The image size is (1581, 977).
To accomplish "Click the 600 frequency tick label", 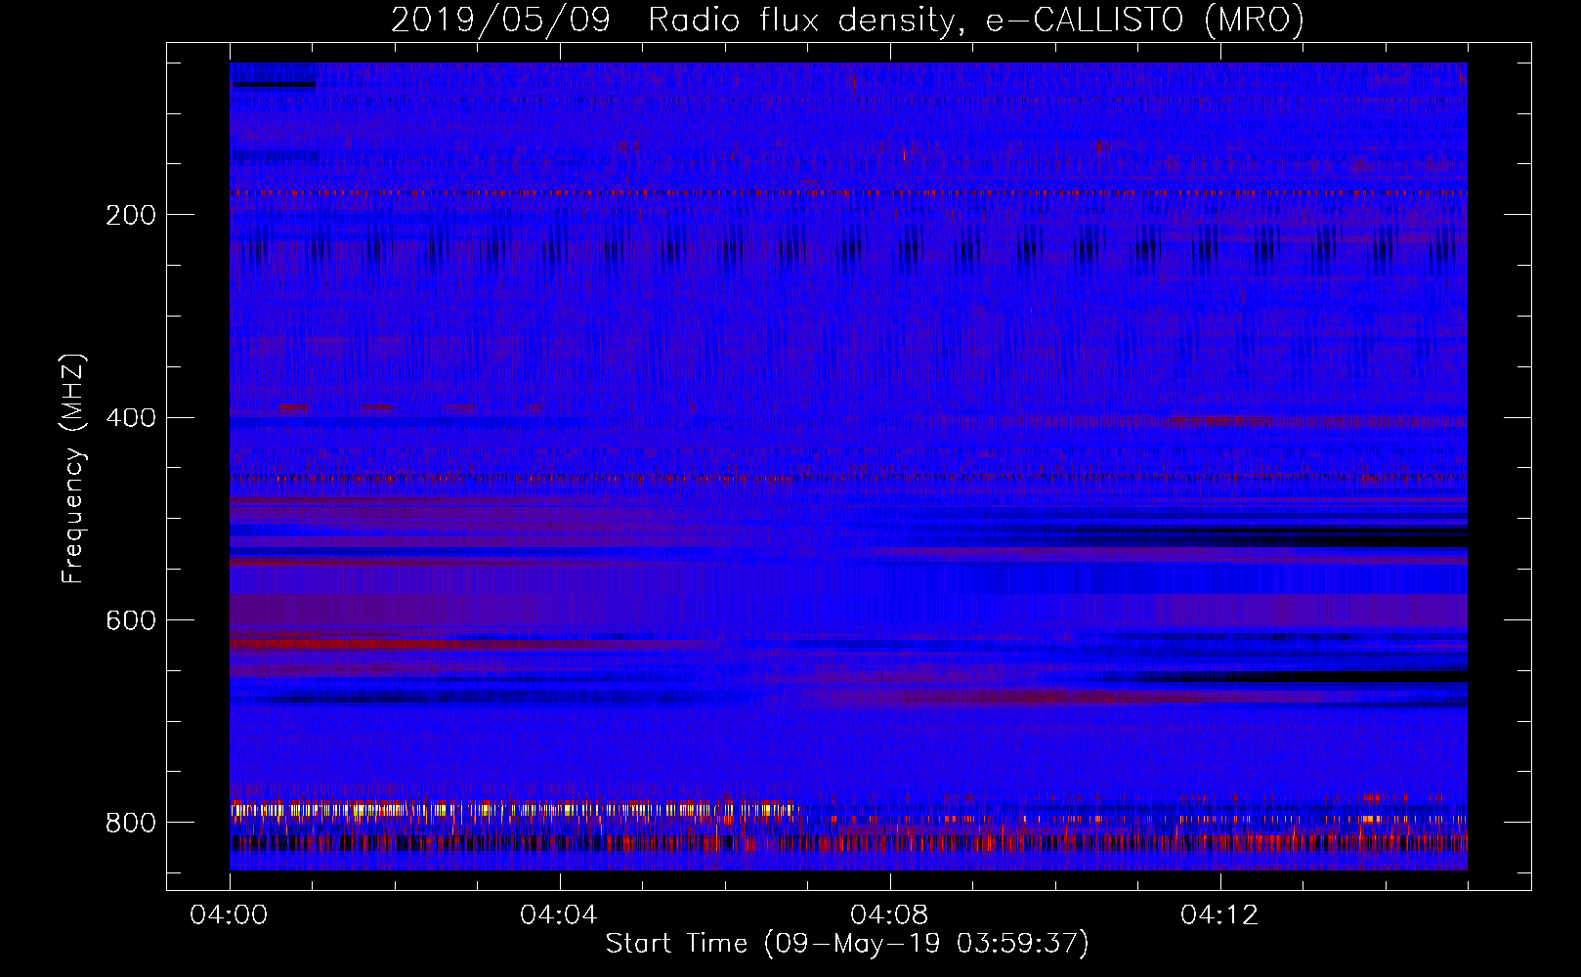I will click(x=130, y=621).
